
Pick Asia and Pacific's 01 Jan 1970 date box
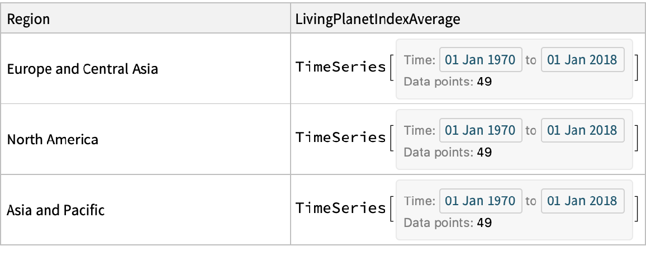click(481, 201)
